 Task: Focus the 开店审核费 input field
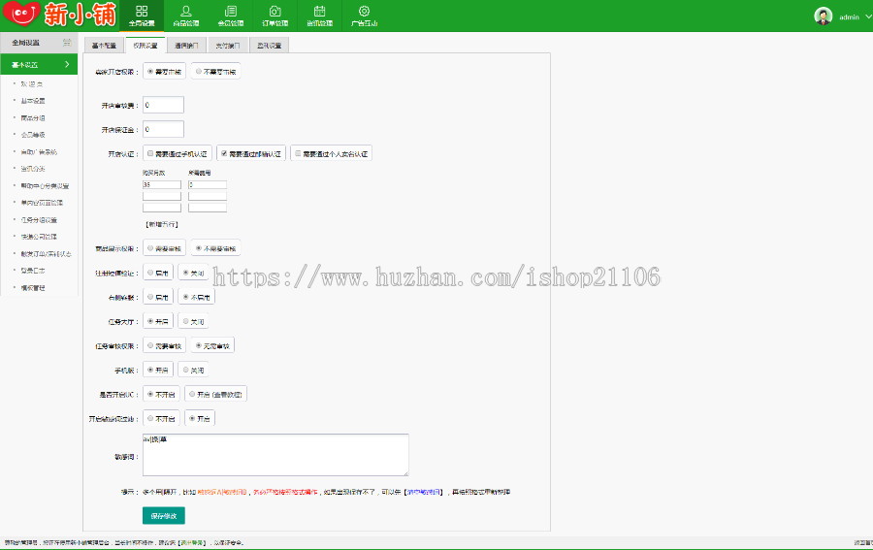click(163, 105)
